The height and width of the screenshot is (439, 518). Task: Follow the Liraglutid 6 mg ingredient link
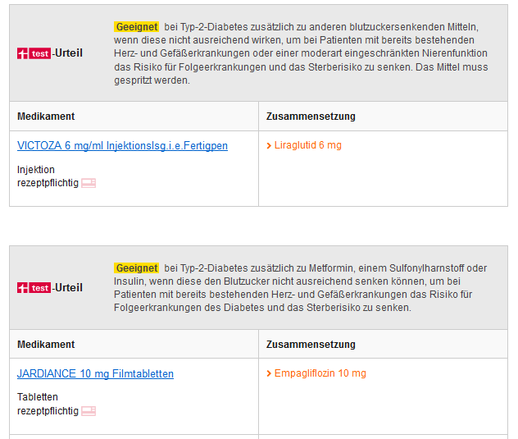coord(307,145)
